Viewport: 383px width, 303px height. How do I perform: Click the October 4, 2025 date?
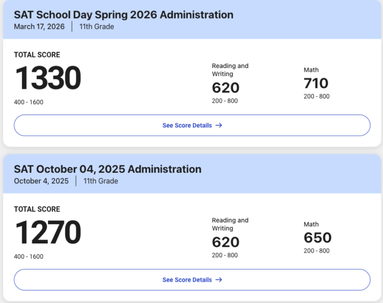click(x=41, y=181)
